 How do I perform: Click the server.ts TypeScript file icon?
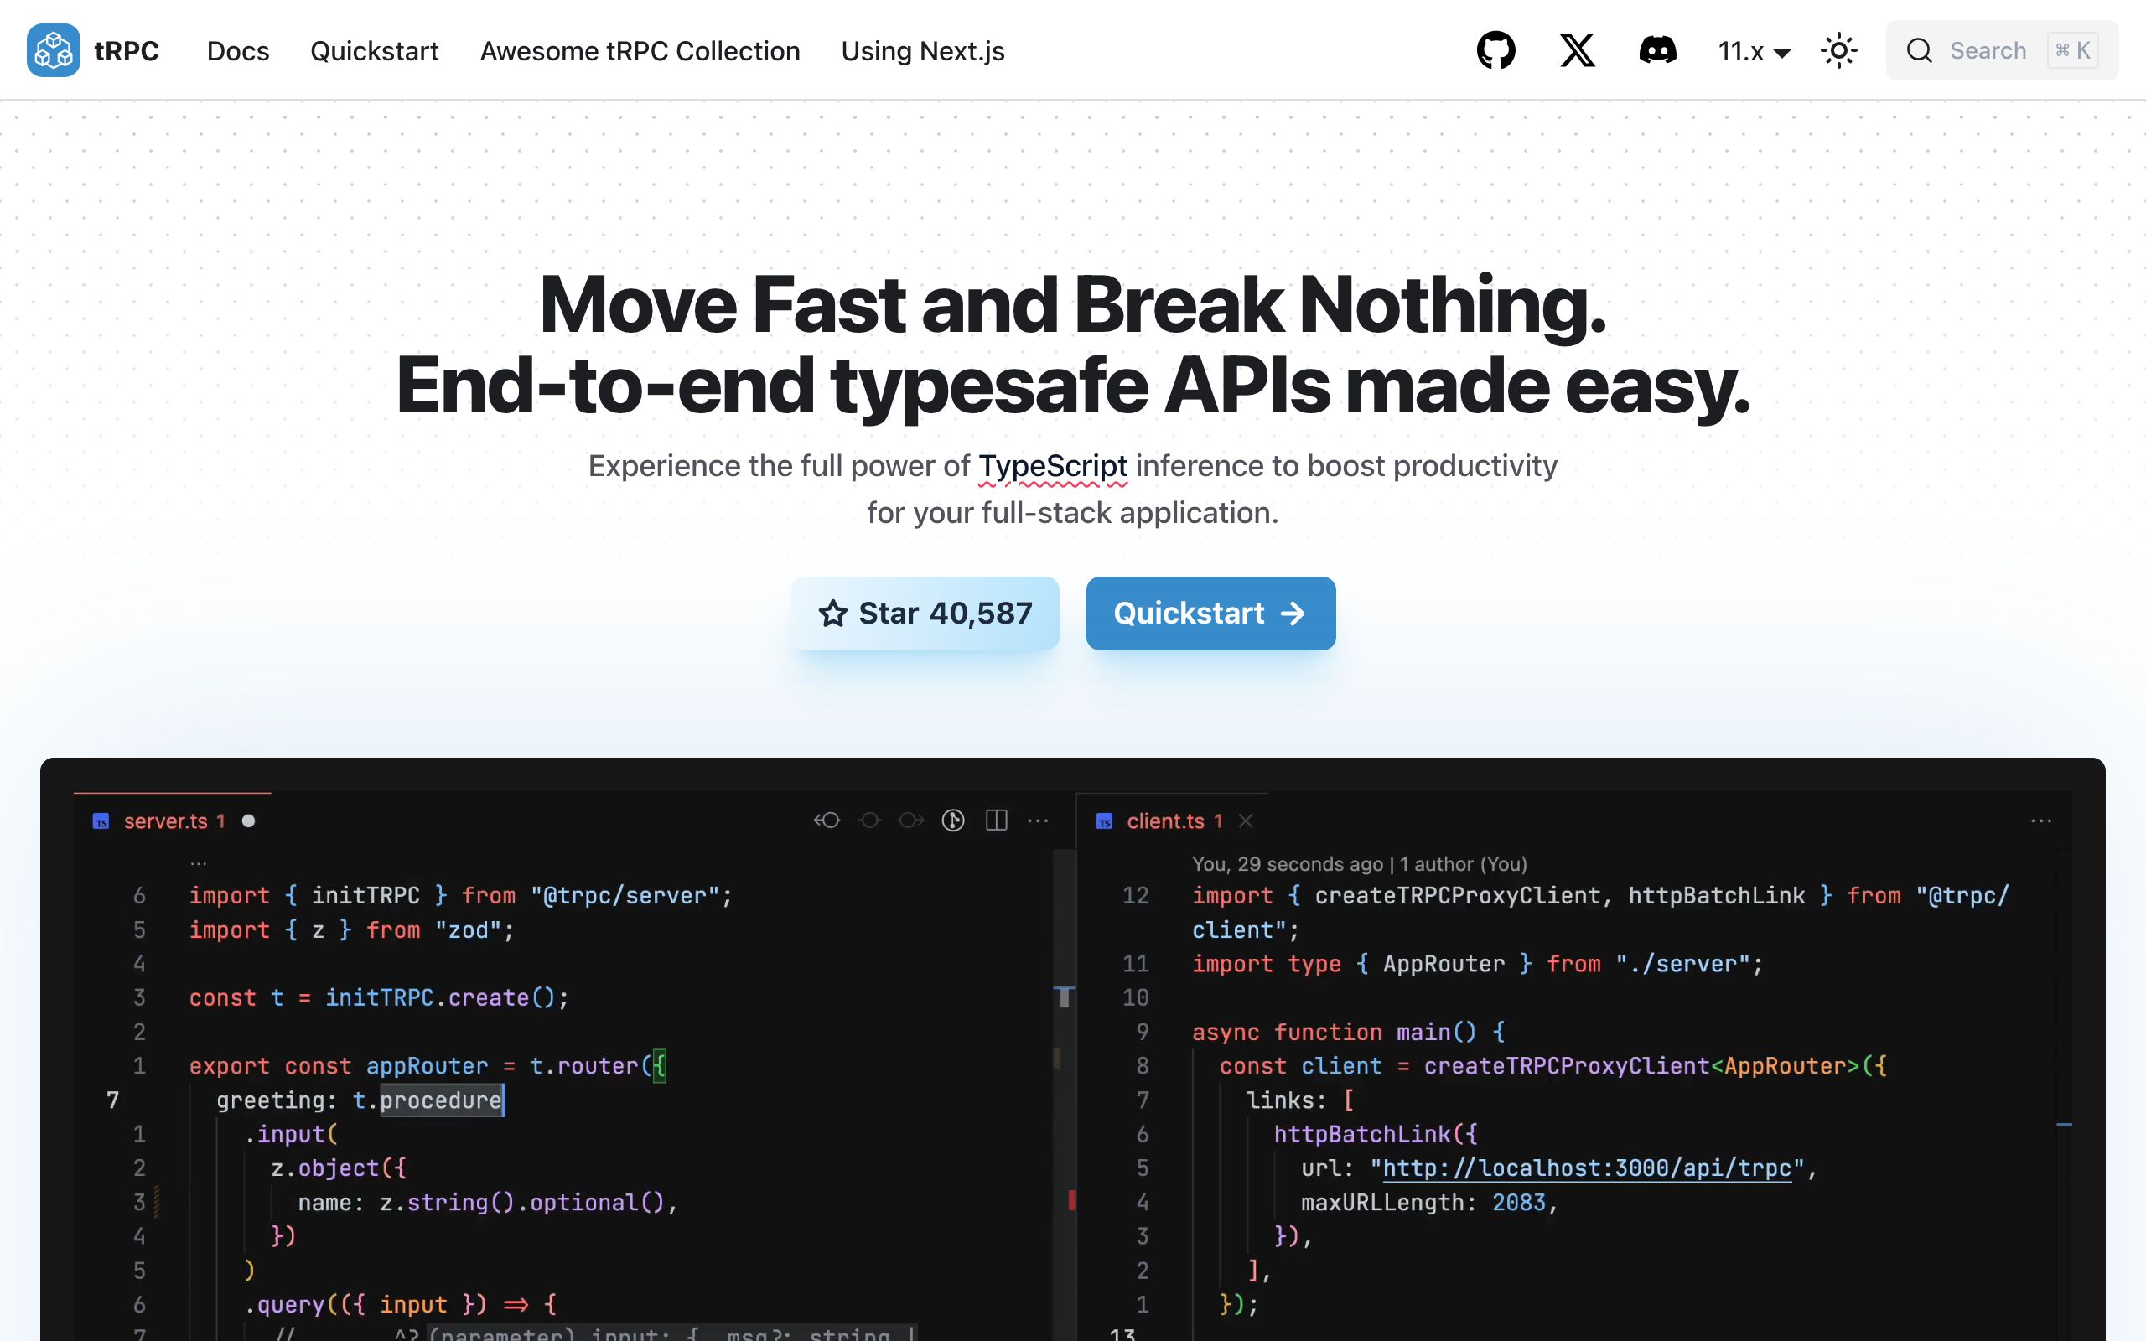pyautogui.click(x=101, y=821)
